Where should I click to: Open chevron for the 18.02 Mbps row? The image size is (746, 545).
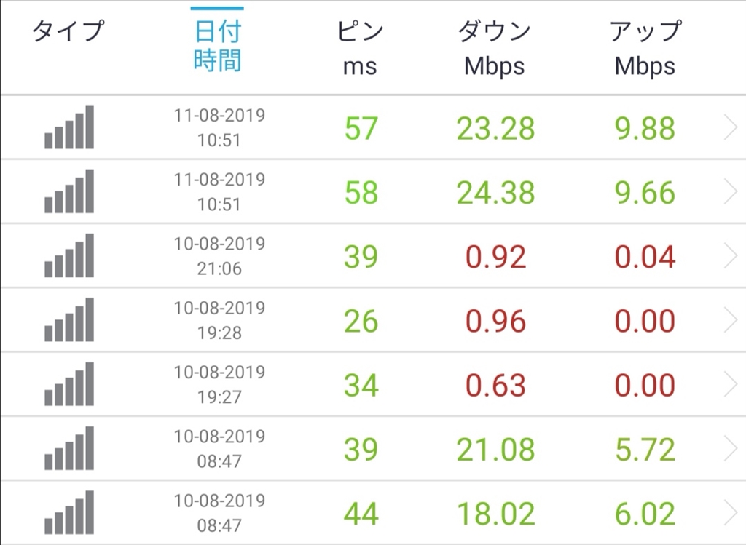click(x=731, y=513)
